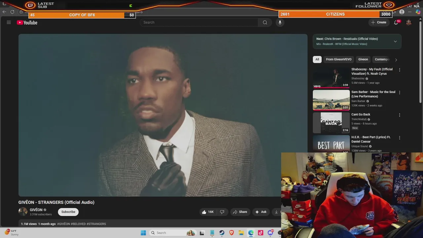
Task: Share the video with the Share button
Action: [240, 212]
